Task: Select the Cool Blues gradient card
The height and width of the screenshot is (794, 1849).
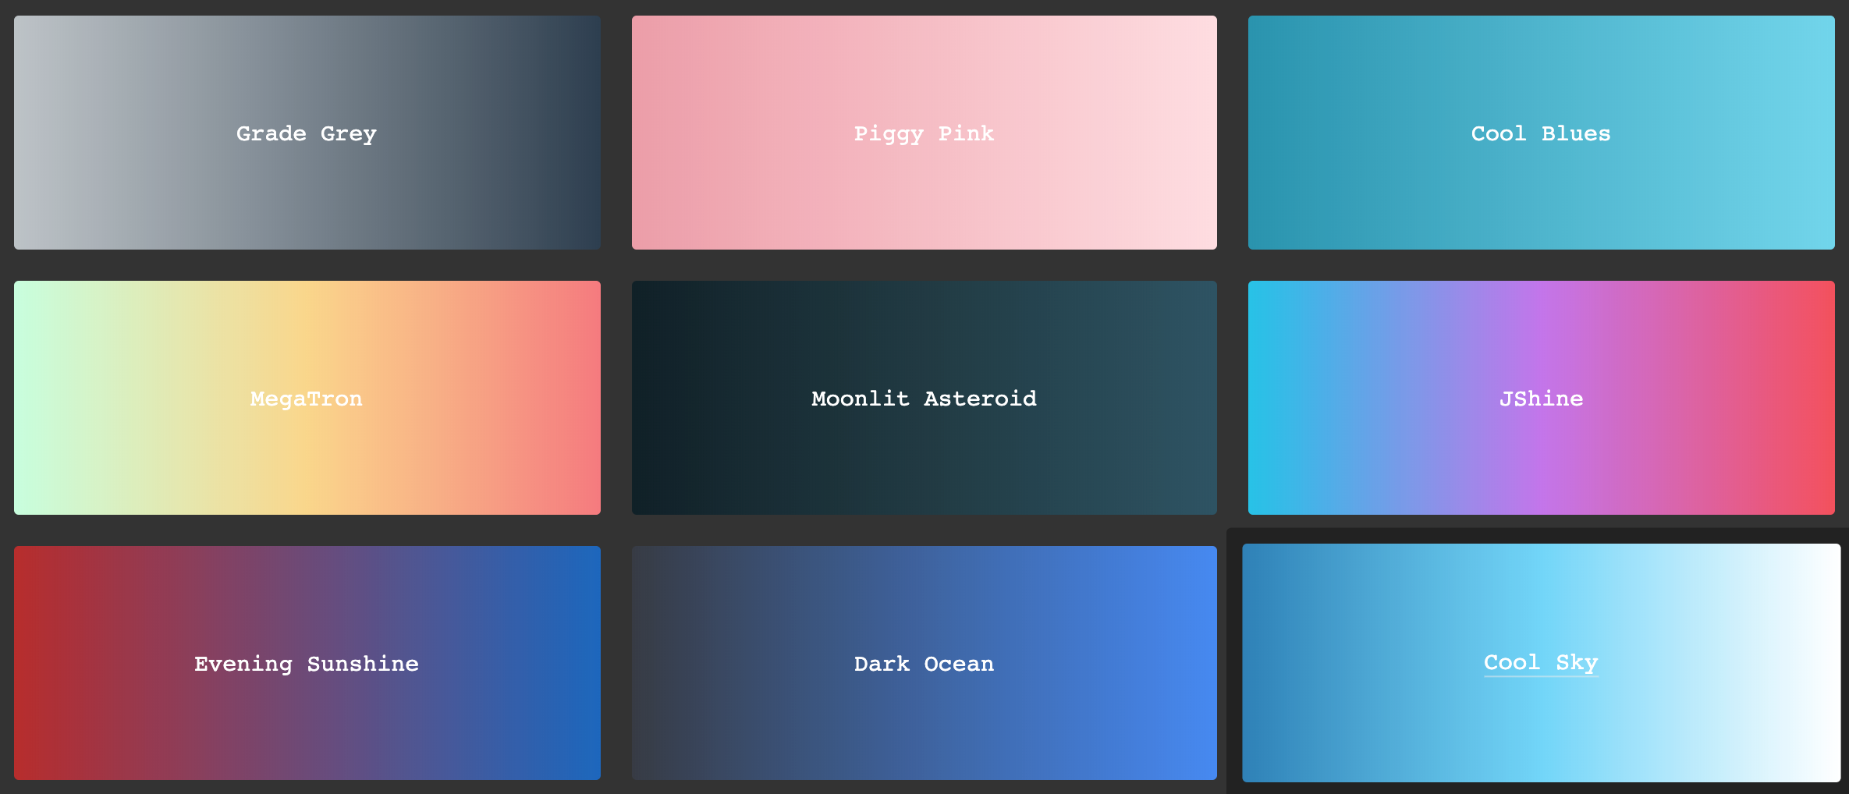Action: [1541, 133]
